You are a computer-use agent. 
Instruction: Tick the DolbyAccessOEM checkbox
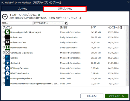coord(4,42)
